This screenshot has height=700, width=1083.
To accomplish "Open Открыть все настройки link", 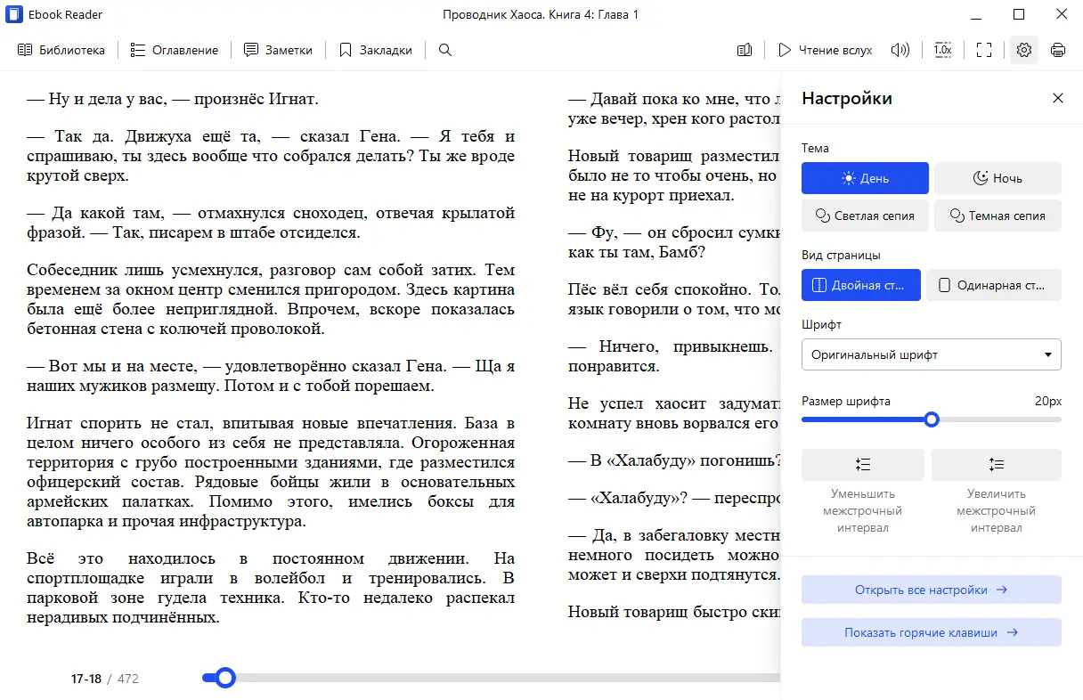I will pyautogui.click(x=931, y=589).
